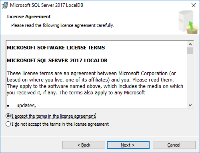The height and width of the screenshot is (153, 200).
Task: Click the empty scrollbar track below thumb
Action: coord(190,78)
